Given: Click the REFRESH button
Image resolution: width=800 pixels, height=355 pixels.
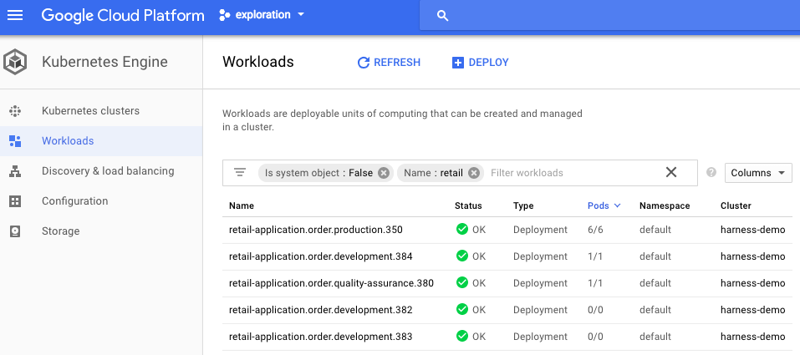Looking at the screenshot, I should click(389, 62).
